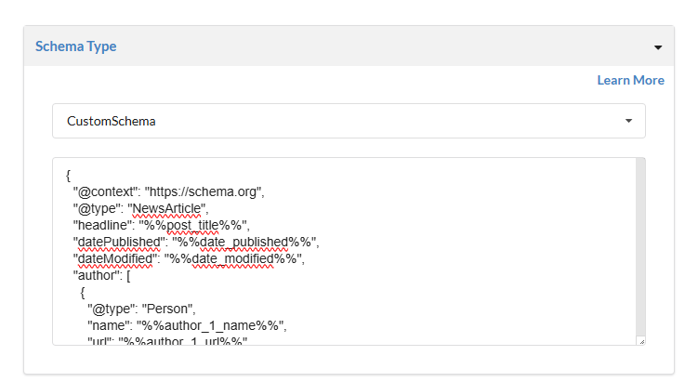The width and height of the screenshot is (698, 382).
Task: Click the textarea resize handle
Action: click(641, 341)
